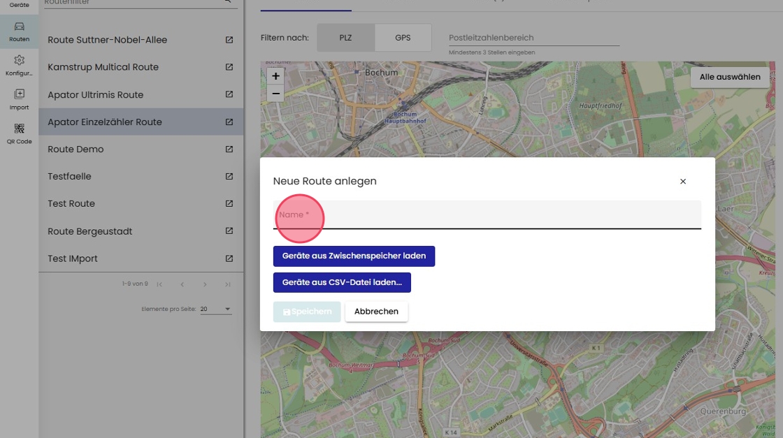Close the Neue Route anlegen dialog
Viewport: 783px width, 438px height.
(683, 182)
